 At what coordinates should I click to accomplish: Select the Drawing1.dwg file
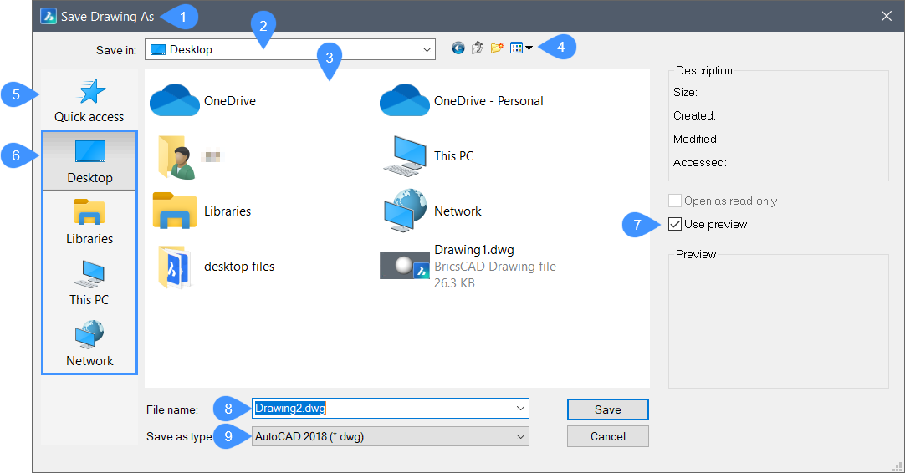point(473,266)
